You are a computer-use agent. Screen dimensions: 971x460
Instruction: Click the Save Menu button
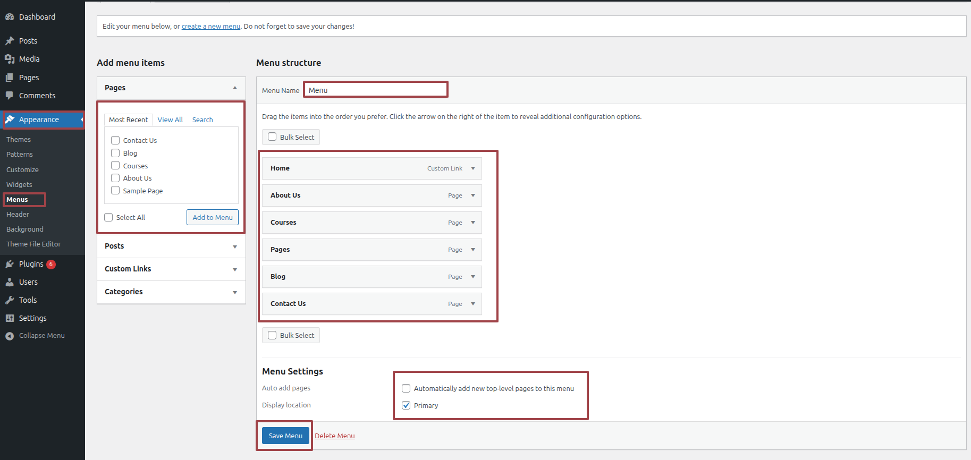(285, 436)
